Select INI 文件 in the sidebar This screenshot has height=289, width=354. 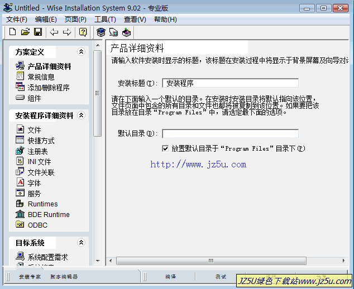pyautogui.click(x=39, y=162)
